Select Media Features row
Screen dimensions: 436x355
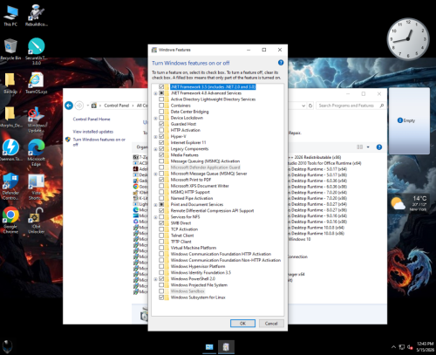(x=185, y=155)
